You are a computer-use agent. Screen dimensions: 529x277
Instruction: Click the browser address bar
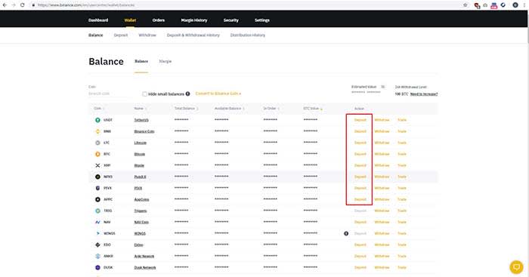pyautogui.click(x=246, y=5)
